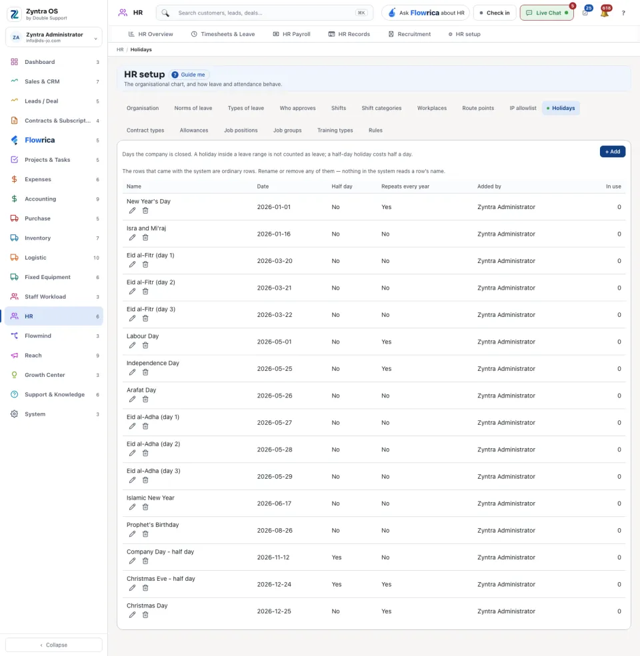Delete Eid al-Adha (day 2) holiday
The height and width of the screenshot is (656, 640).
click(145, 453)
